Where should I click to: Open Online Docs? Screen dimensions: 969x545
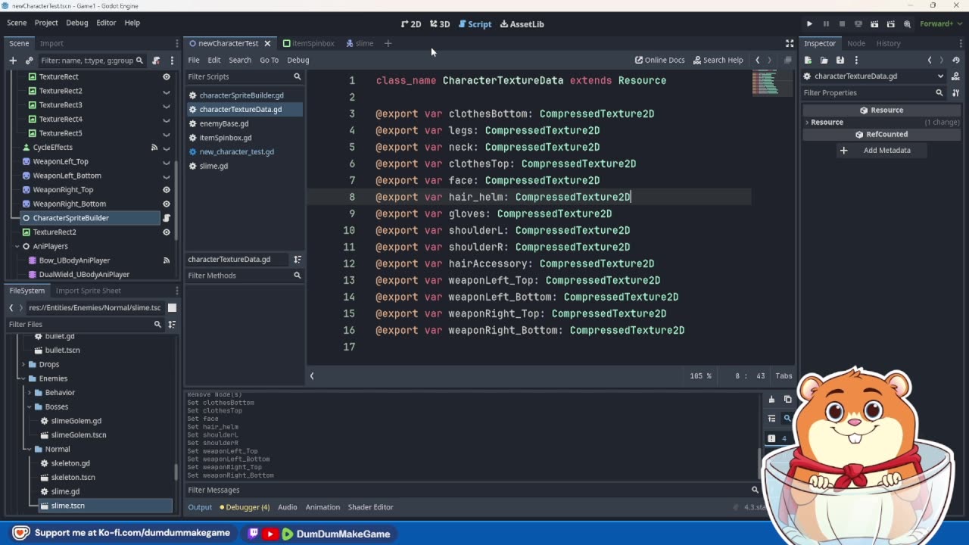[659, 61]
